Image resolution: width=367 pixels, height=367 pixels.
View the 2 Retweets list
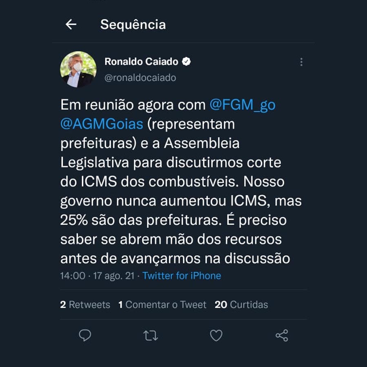coord(85,305)
